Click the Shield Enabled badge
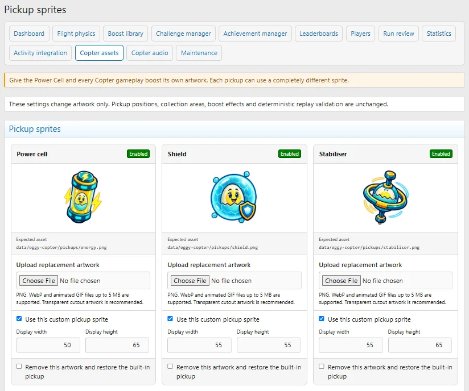Screen dimensions: 469x391 (x=290, y=154)
